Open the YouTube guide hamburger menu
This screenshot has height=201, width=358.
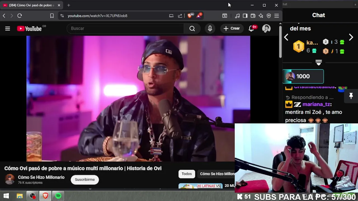click(8, 28)
